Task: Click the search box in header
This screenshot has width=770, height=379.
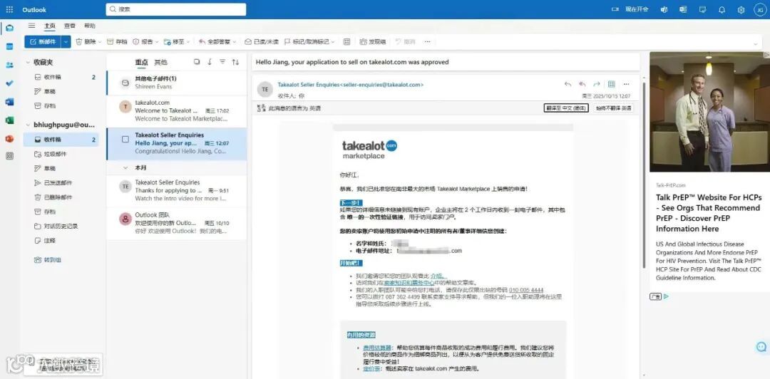Action: coord(176,9)
